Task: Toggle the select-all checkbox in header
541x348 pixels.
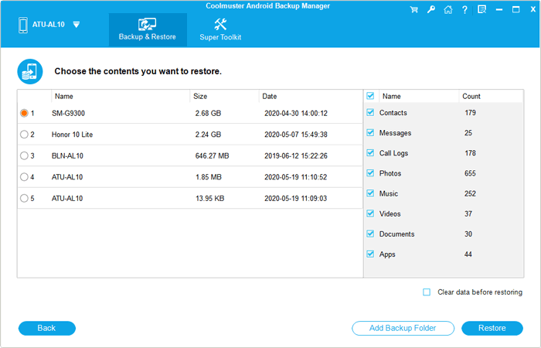Action: (370, 96)
